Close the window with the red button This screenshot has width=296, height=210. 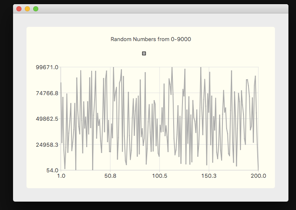19,9
